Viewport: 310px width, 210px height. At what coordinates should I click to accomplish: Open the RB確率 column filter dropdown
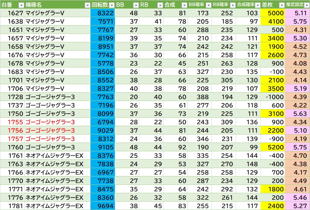click(x=233, y=5)
